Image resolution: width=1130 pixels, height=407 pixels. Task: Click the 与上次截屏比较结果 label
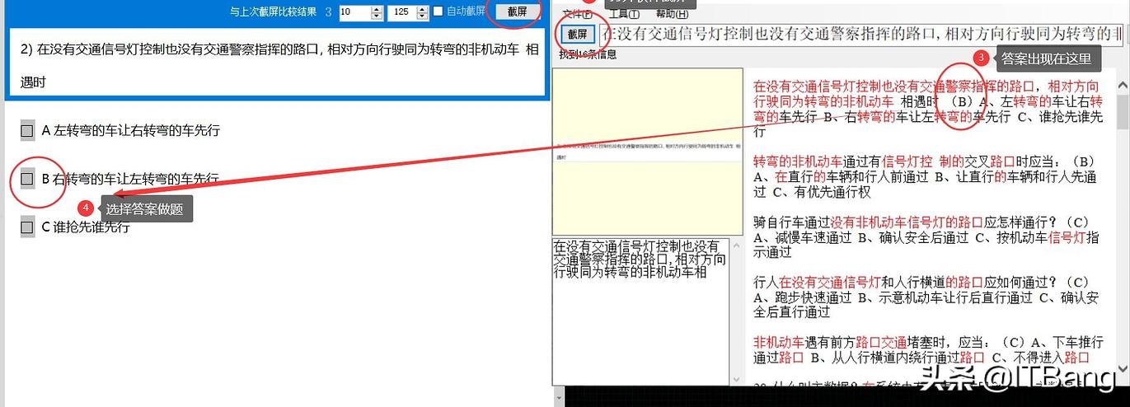coord(273,12)
